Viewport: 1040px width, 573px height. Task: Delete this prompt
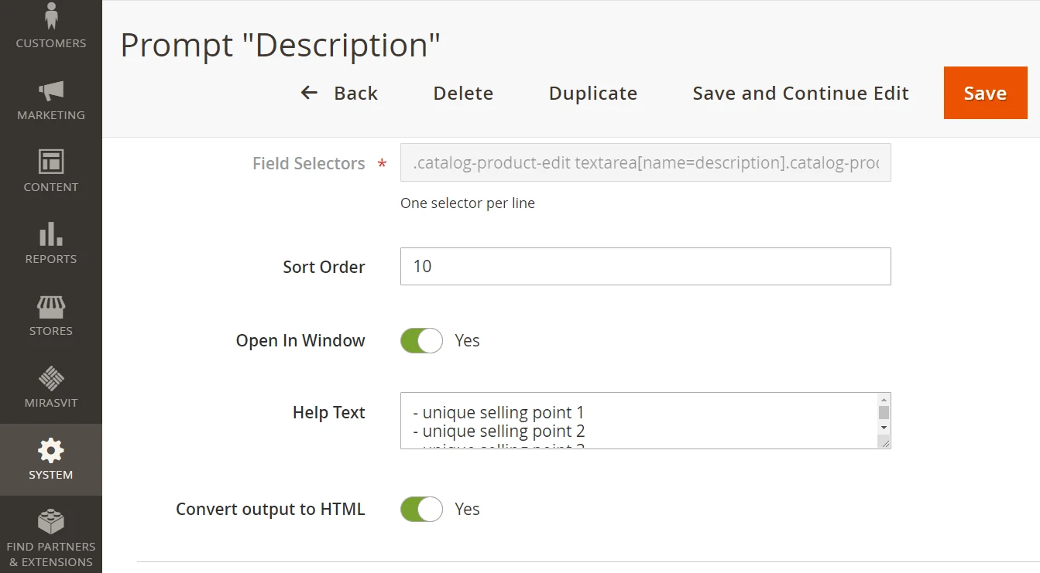pos(463,94)
